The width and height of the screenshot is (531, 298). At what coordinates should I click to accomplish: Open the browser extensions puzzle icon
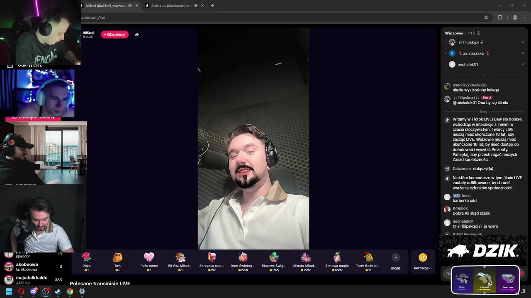(x=500, y=17)
